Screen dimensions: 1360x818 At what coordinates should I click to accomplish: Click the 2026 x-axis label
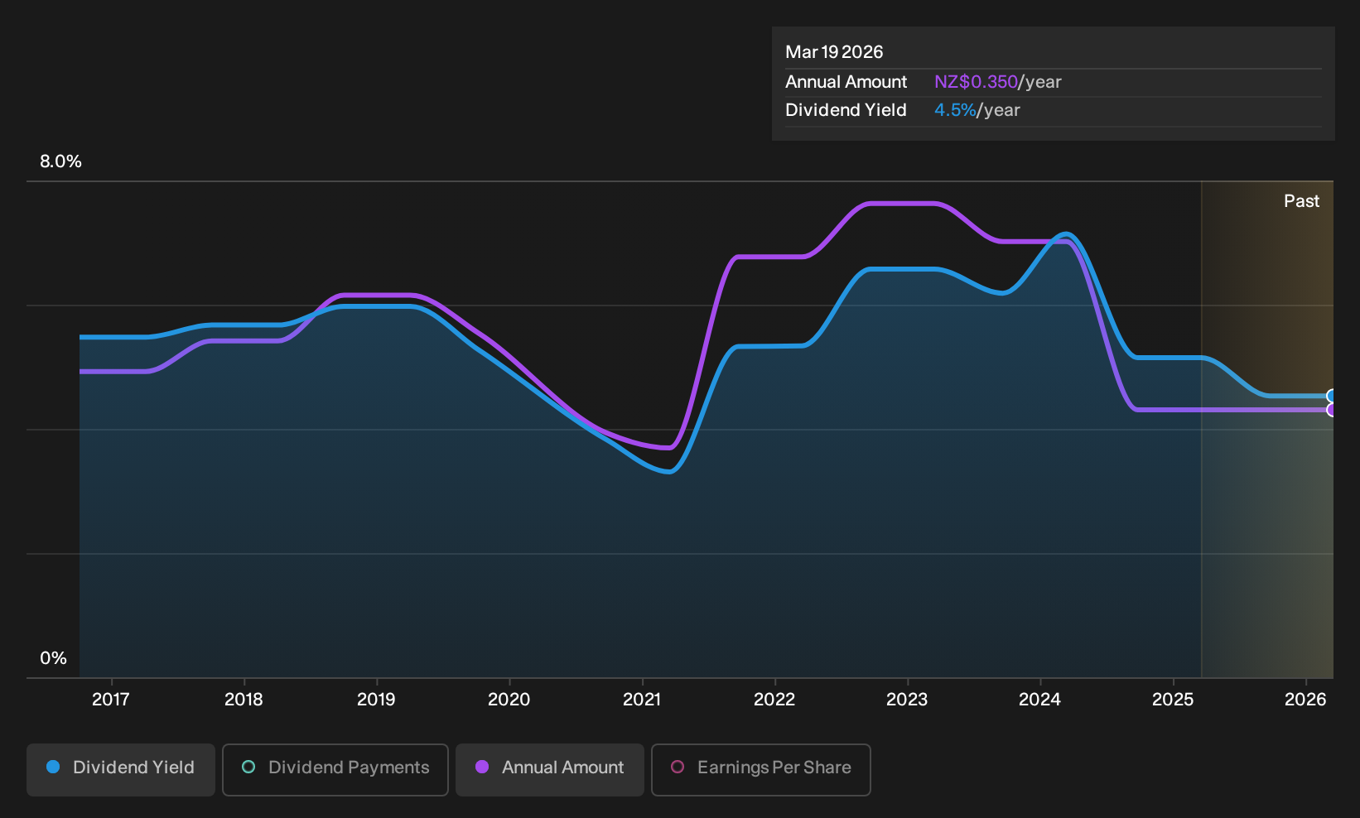[x=1305, y=700]
